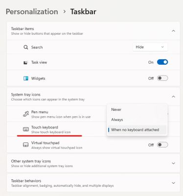Click the Touch keyboard setting row
Viewport: 183px width, 196px height.
click(x=93, y=129)
